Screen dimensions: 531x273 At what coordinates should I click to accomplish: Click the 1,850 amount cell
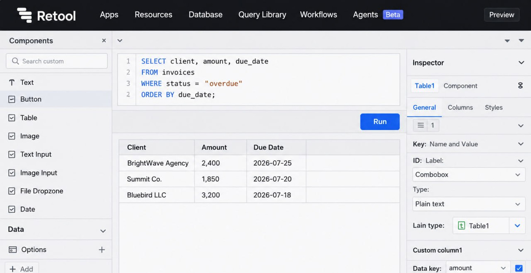click(220, 179)
